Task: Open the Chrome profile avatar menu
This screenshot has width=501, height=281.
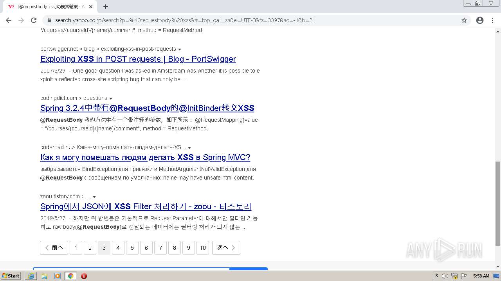Action: [x=480, y=20]
